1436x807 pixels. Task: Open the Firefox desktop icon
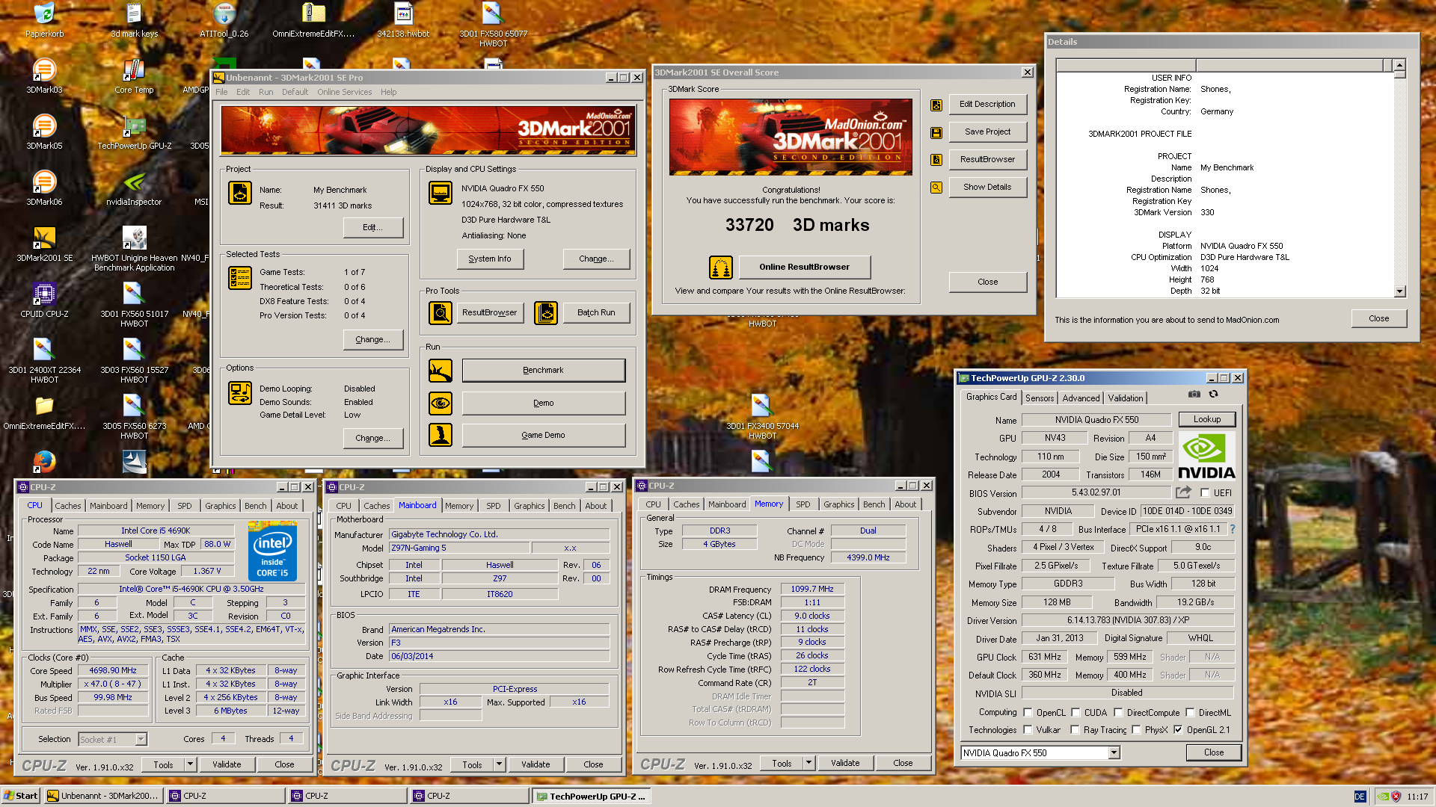coord(44,461)
